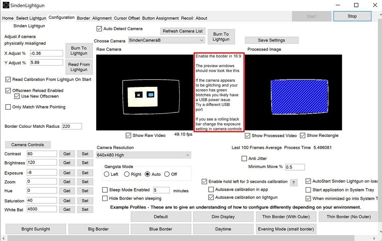Edit the Exposure value field
382x241 pixels.
pyautogui.click(x=42, y=172)
